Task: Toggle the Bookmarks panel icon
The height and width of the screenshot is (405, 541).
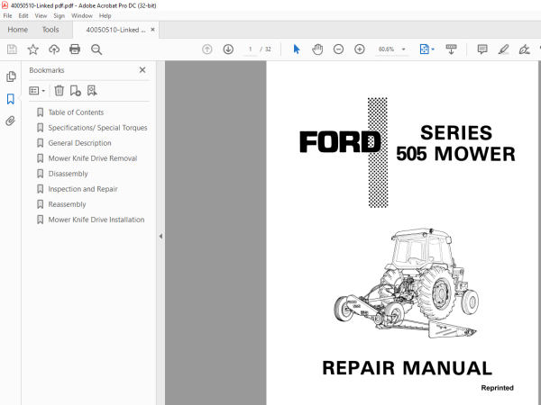Action: pos(11,99)
